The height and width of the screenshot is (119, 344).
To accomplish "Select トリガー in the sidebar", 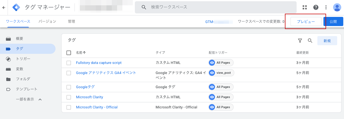I will [23, 59].
